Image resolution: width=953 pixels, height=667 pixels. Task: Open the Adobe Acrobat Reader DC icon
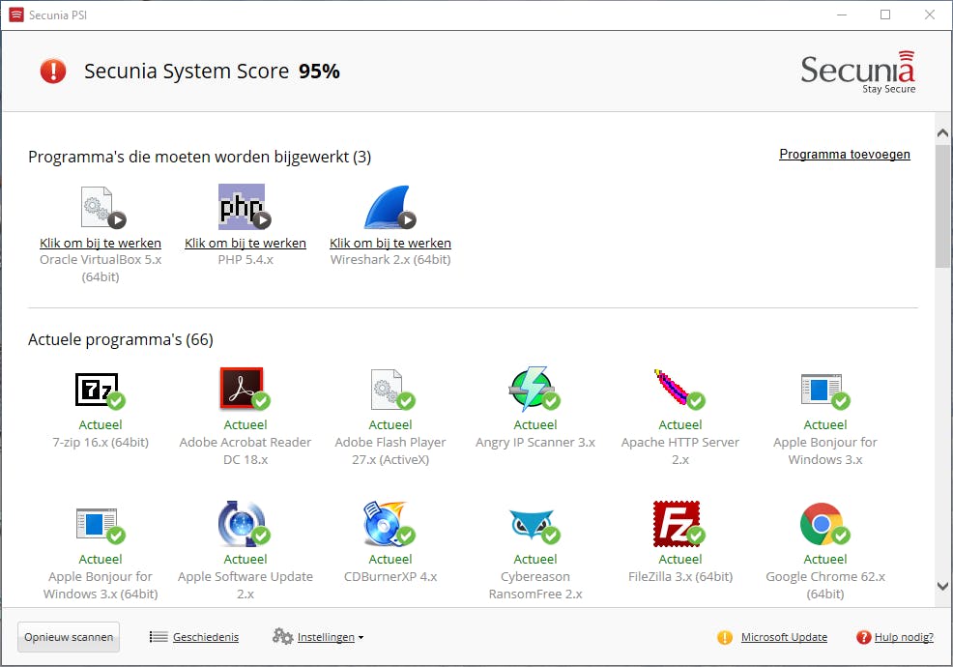coord(242,389)
